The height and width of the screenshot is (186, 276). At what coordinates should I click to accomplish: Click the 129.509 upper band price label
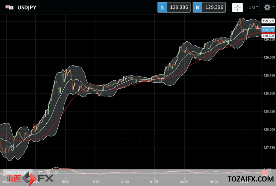click(268, 21)
